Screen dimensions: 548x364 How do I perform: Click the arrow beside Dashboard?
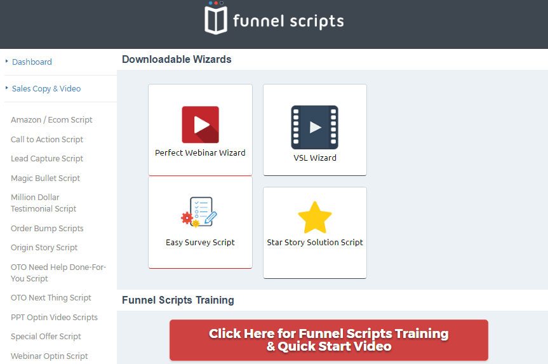point(6,61)
